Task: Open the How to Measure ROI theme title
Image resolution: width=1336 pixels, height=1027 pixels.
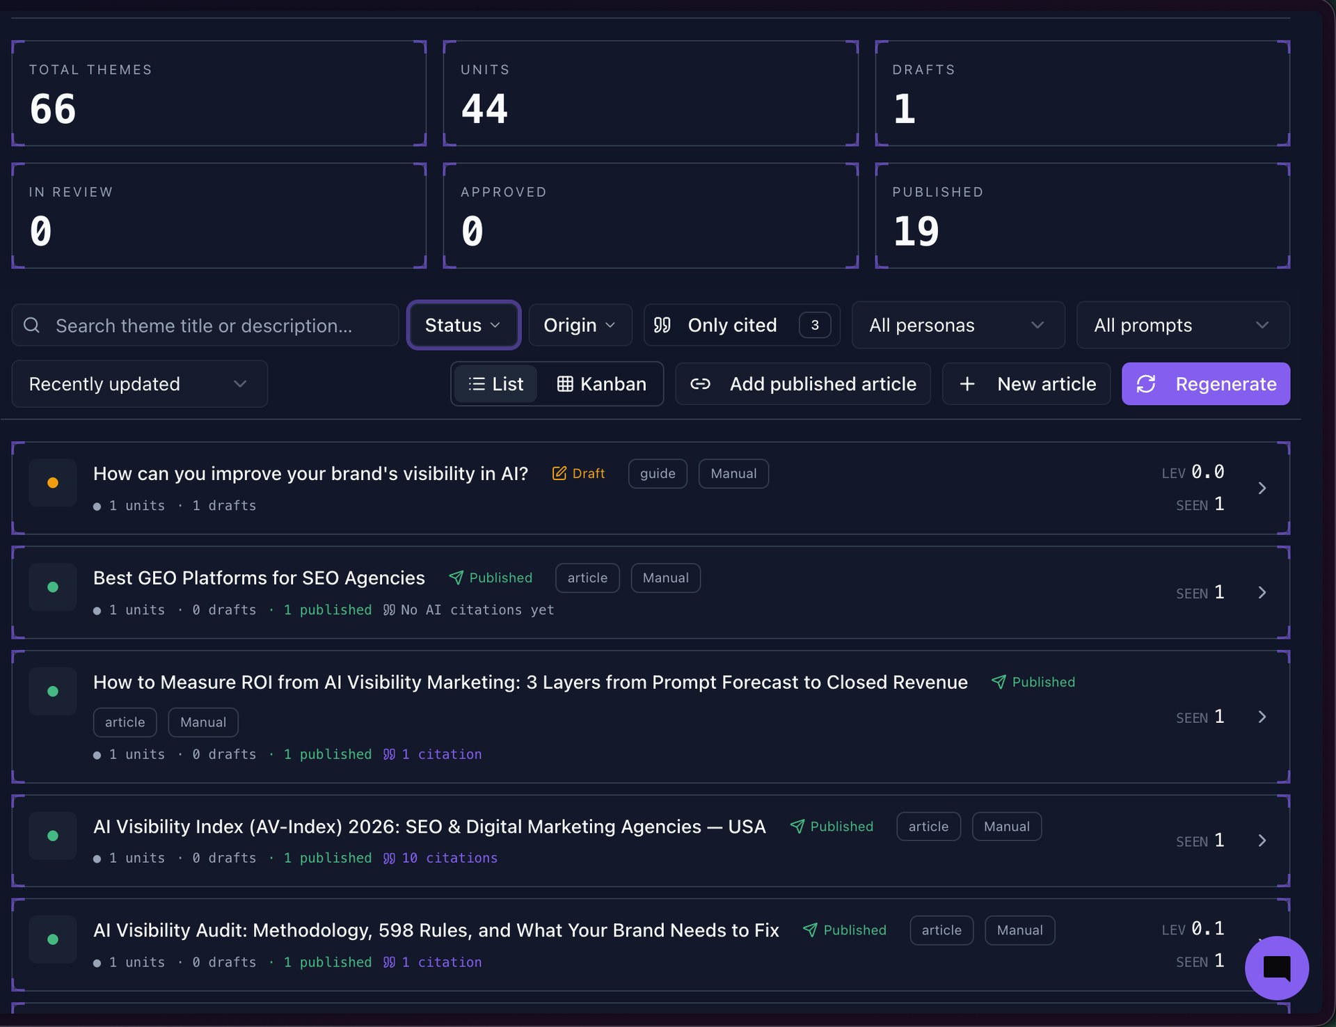Action: click(x=530, y=683)
